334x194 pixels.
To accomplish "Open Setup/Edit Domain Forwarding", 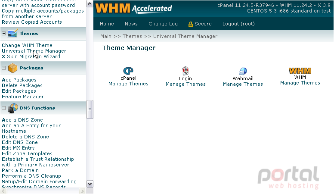I will [x=39, y=181].
